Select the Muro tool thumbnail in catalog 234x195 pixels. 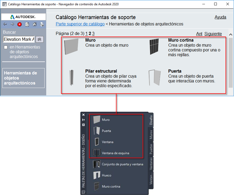point(71,47)
